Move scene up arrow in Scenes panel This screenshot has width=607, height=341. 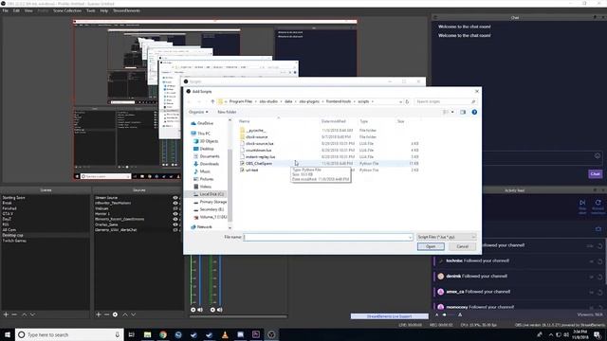(24, 314)
